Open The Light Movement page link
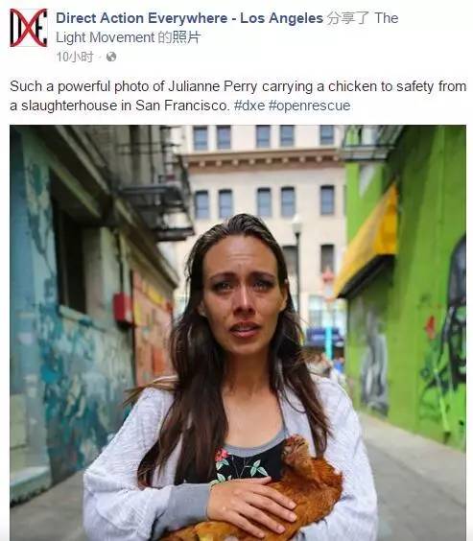Image resolution: width=473 pixels, height=541 pixels. 227,28
